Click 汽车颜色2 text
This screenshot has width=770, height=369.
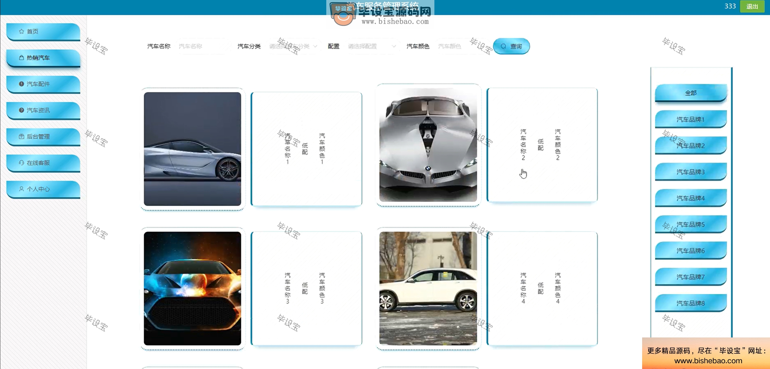[x=558, y=145]
